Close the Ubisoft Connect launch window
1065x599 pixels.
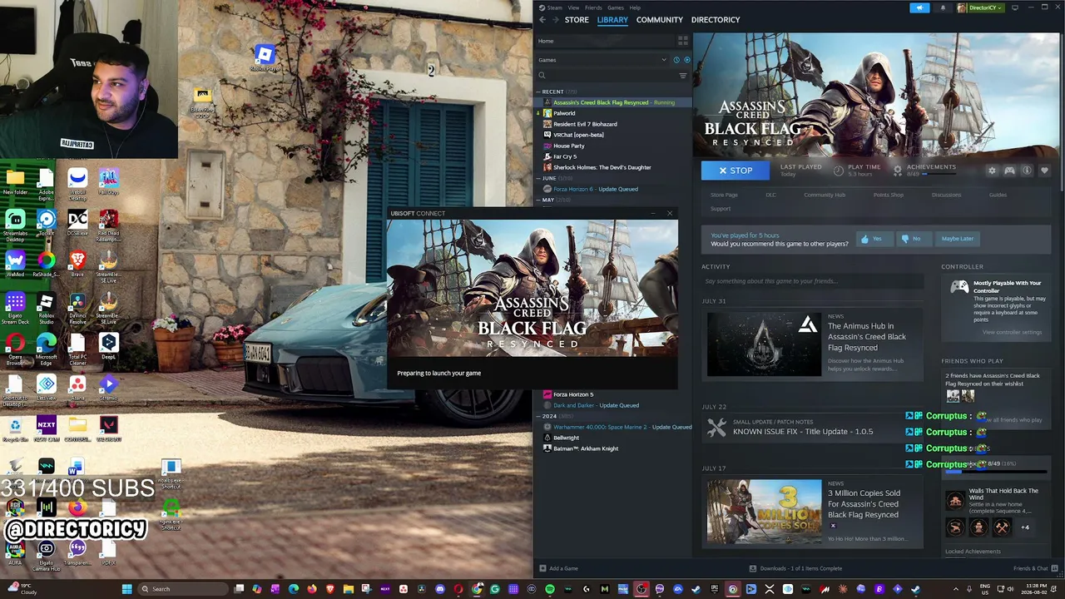point(669,213)
